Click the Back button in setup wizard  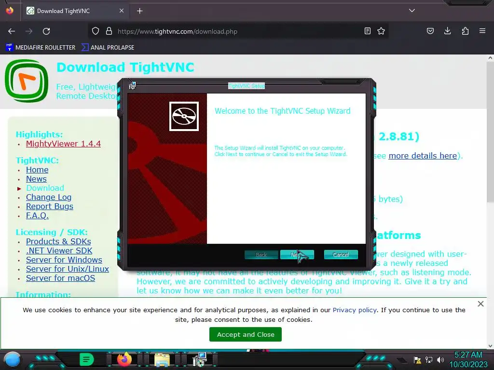click(x=261, y=254)
